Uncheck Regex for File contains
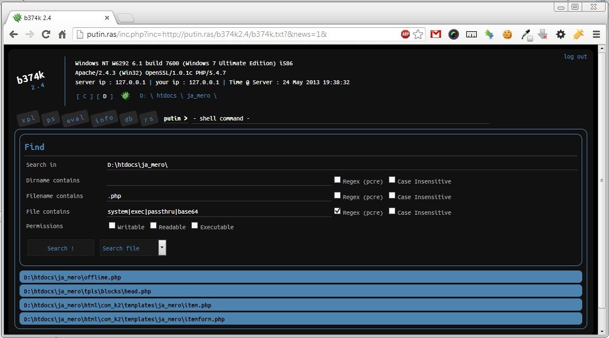Viewport: 609px width, 338px height. click(337, 211)
